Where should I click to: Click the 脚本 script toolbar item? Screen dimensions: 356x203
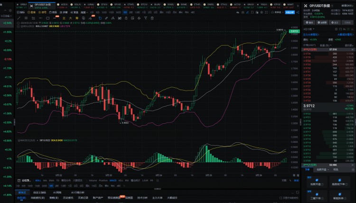point(31,12)
